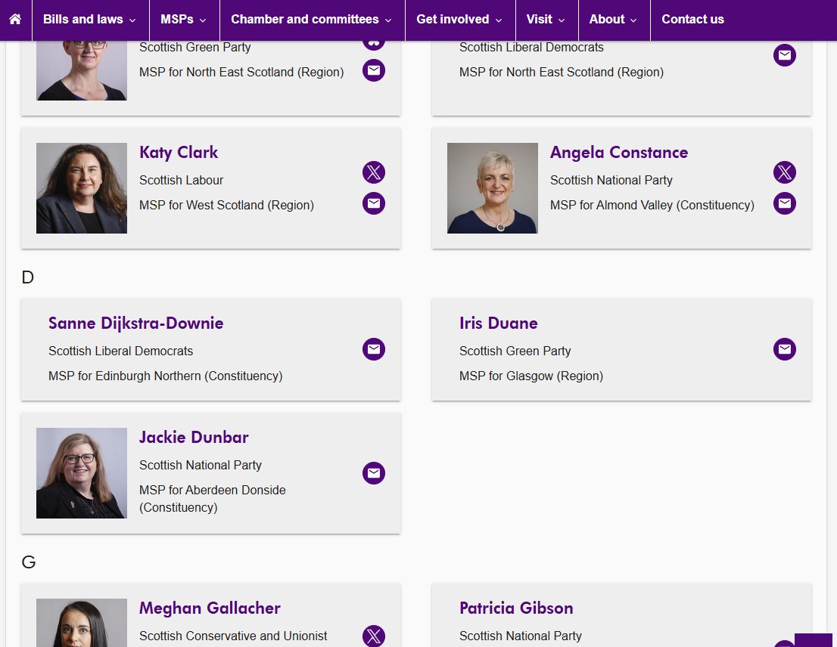Open Katy Clark's MSP profile
Image resolution: width=837 pixels, height=647 pixels.
(x=179, y=153)
